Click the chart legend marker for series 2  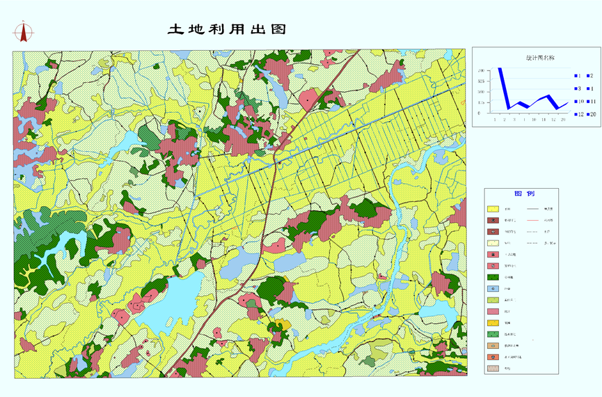588,76
